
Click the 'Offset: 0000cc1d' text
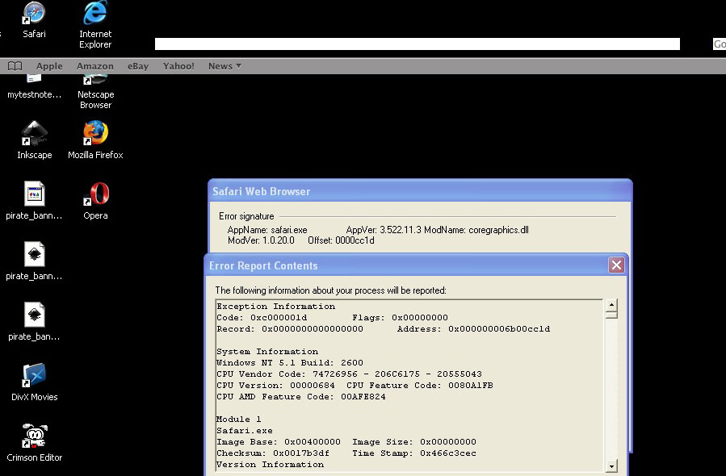point(341,240)
